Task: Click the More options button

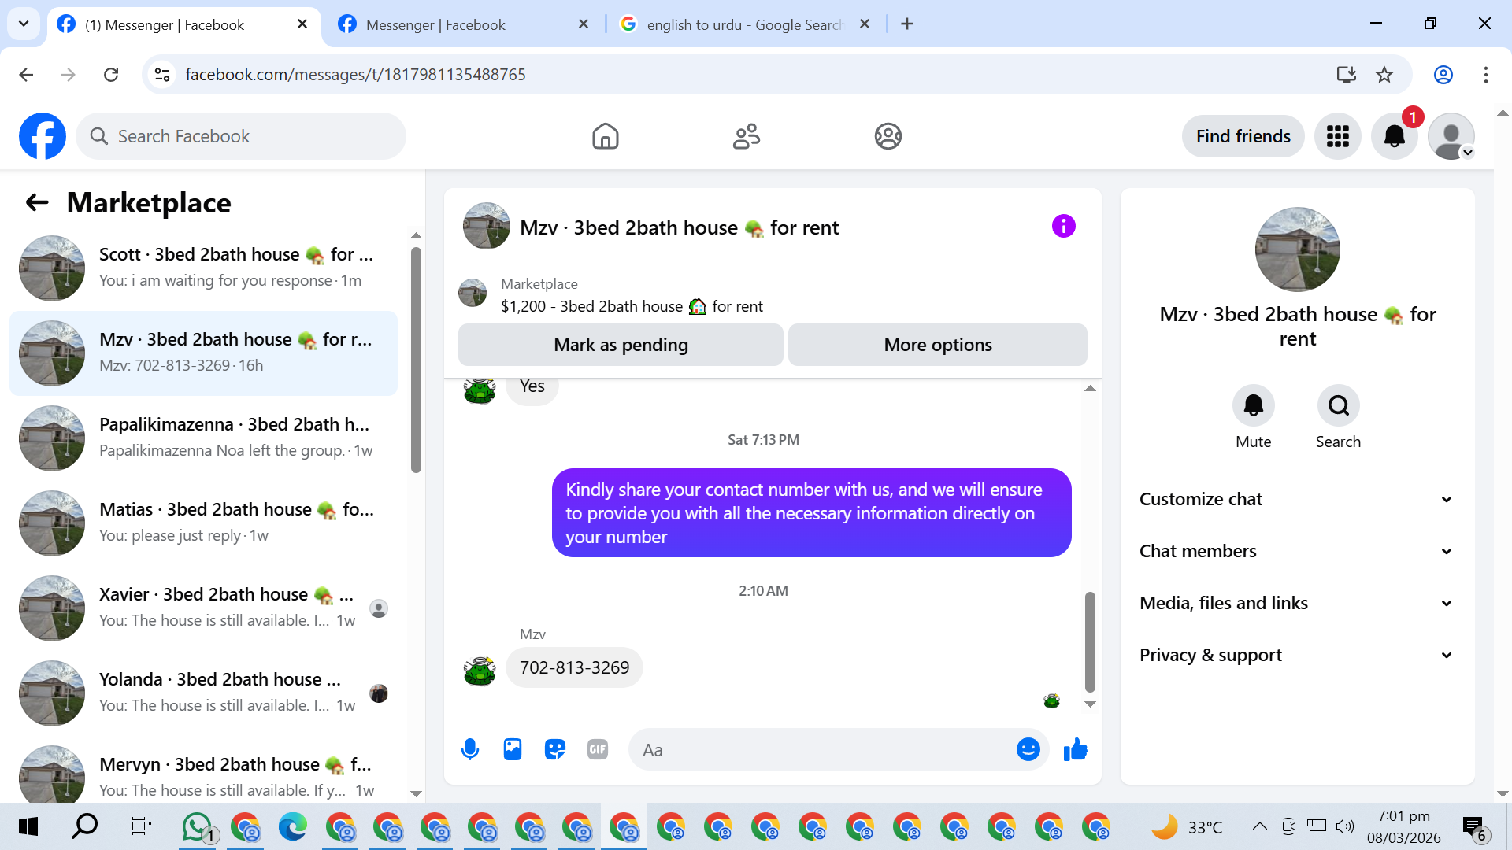Action: click(x=937, y=345)
